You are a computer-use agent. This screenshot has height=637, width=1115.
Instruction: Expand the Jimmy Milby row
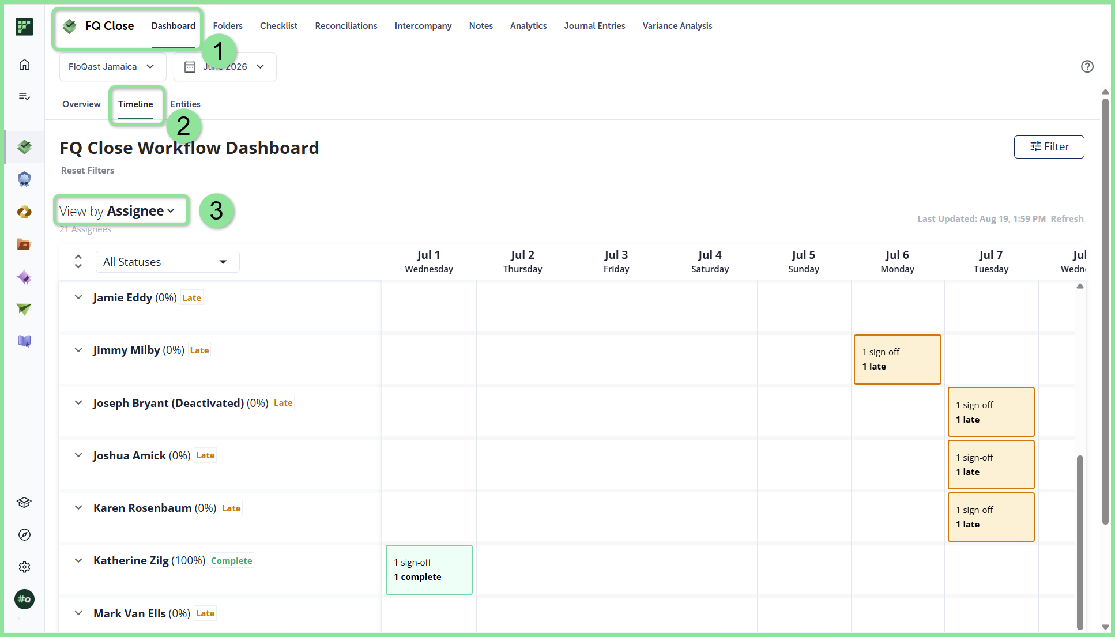coord(78,350)
